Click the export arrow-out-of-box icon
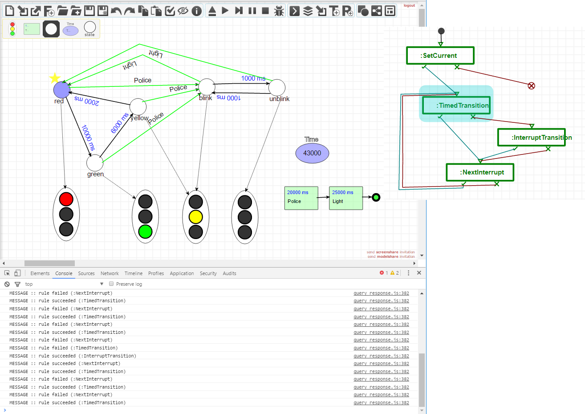Viewport: 585px width, 414px height. pos(36,11)
